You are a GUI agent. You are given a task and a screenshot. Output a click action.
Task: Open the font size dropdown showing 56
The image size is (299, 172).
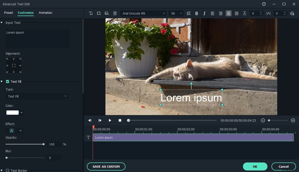pos(176,13)
